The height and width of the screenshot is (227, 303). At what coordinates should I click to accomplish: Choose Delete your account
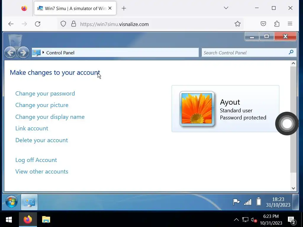41,140
